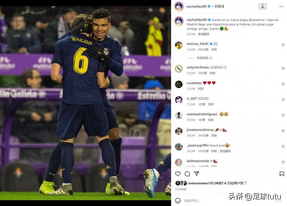
Task: Open the emoji picker smiley icon
Action: click(178, 201)
